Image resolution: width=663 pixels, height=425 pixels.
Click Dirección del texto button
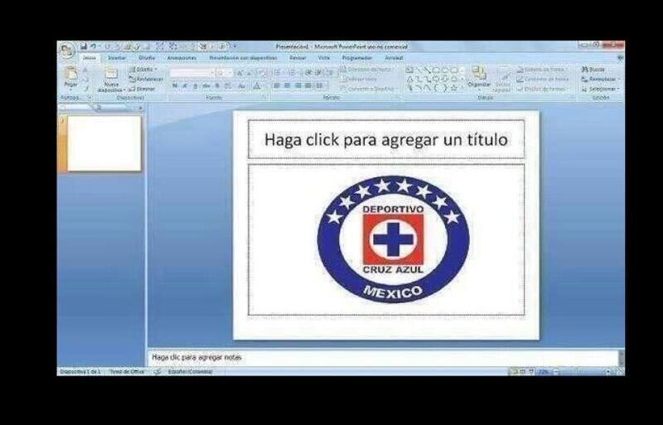click(367, 70)
